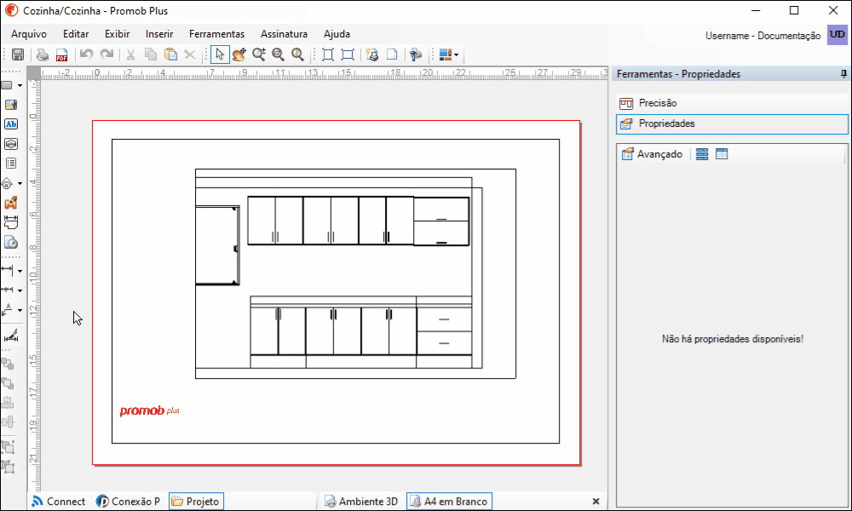Click the UD user avatar
The height and width of the screenshot is (511, 852).
pos(838,35)
